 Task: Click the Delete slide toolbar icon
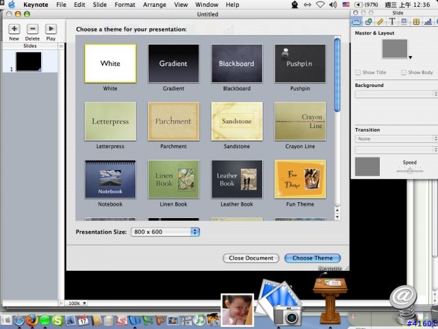(32, 29)
